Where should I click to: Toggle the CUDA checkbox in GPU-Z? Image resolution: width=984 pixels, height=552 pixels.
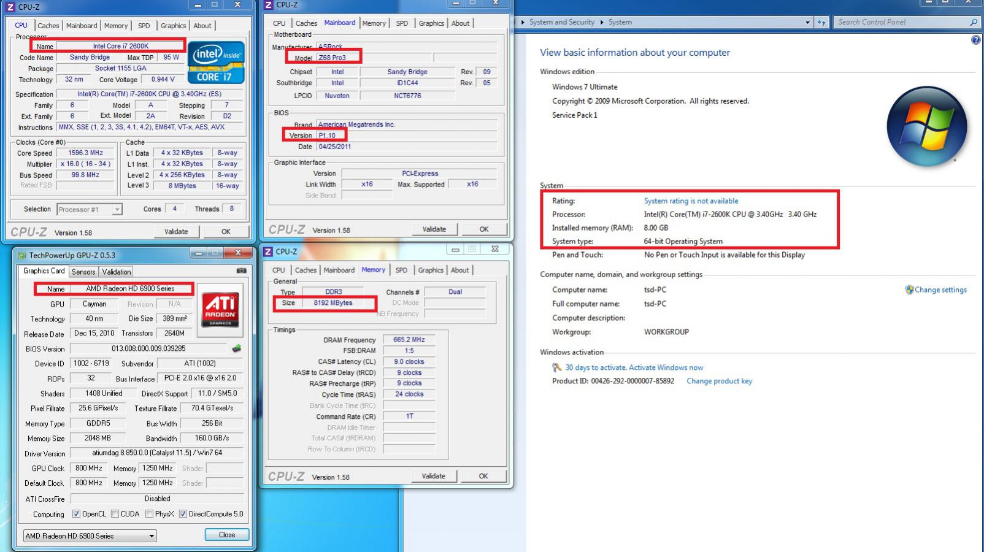(115, 514)
